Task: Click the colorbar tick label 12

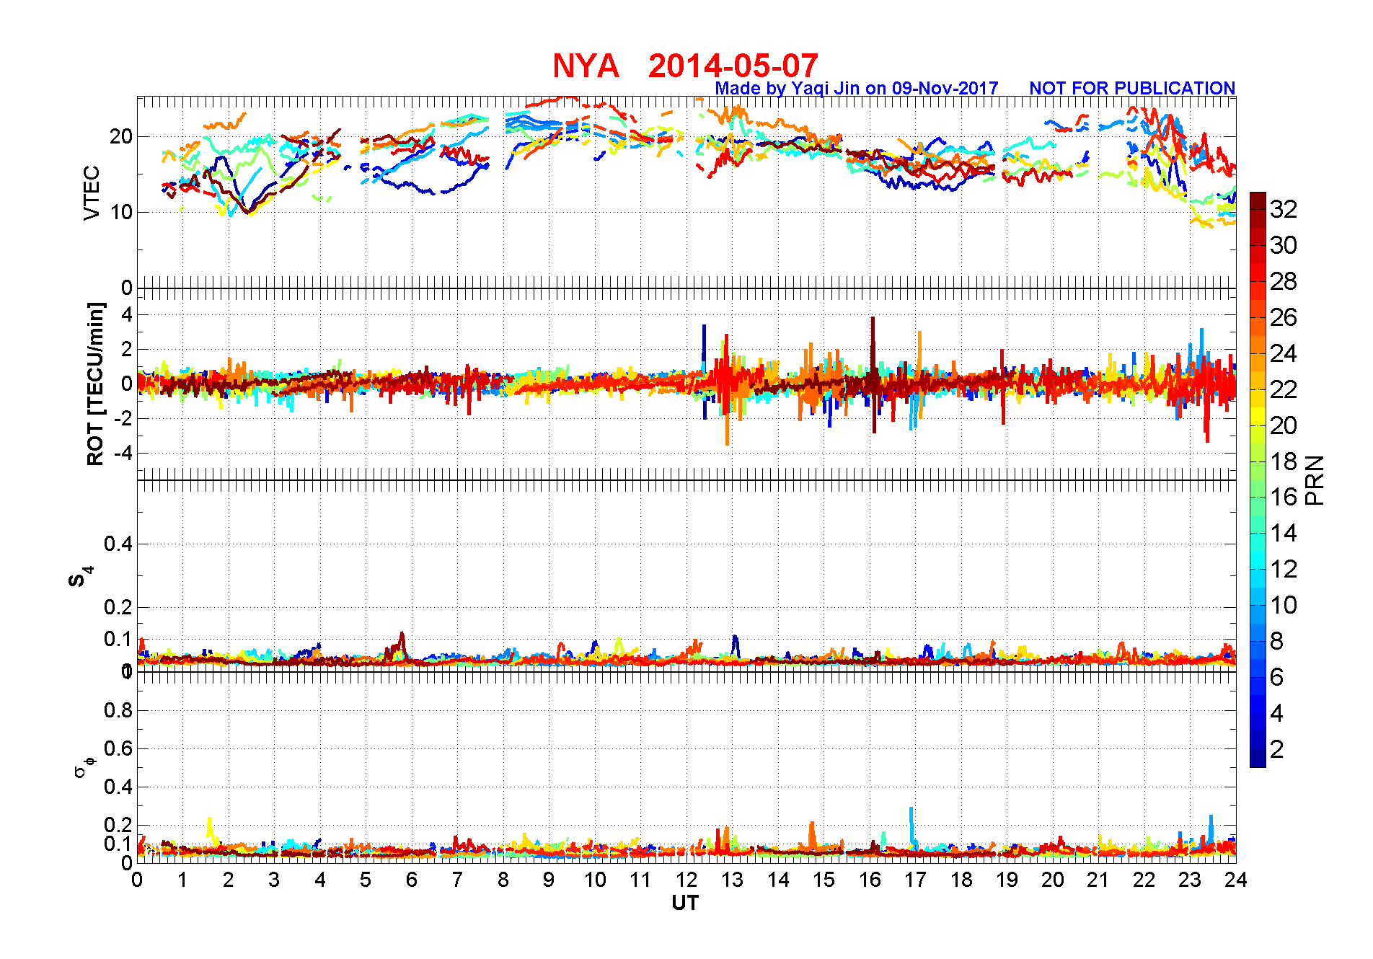Action: 1284,569
